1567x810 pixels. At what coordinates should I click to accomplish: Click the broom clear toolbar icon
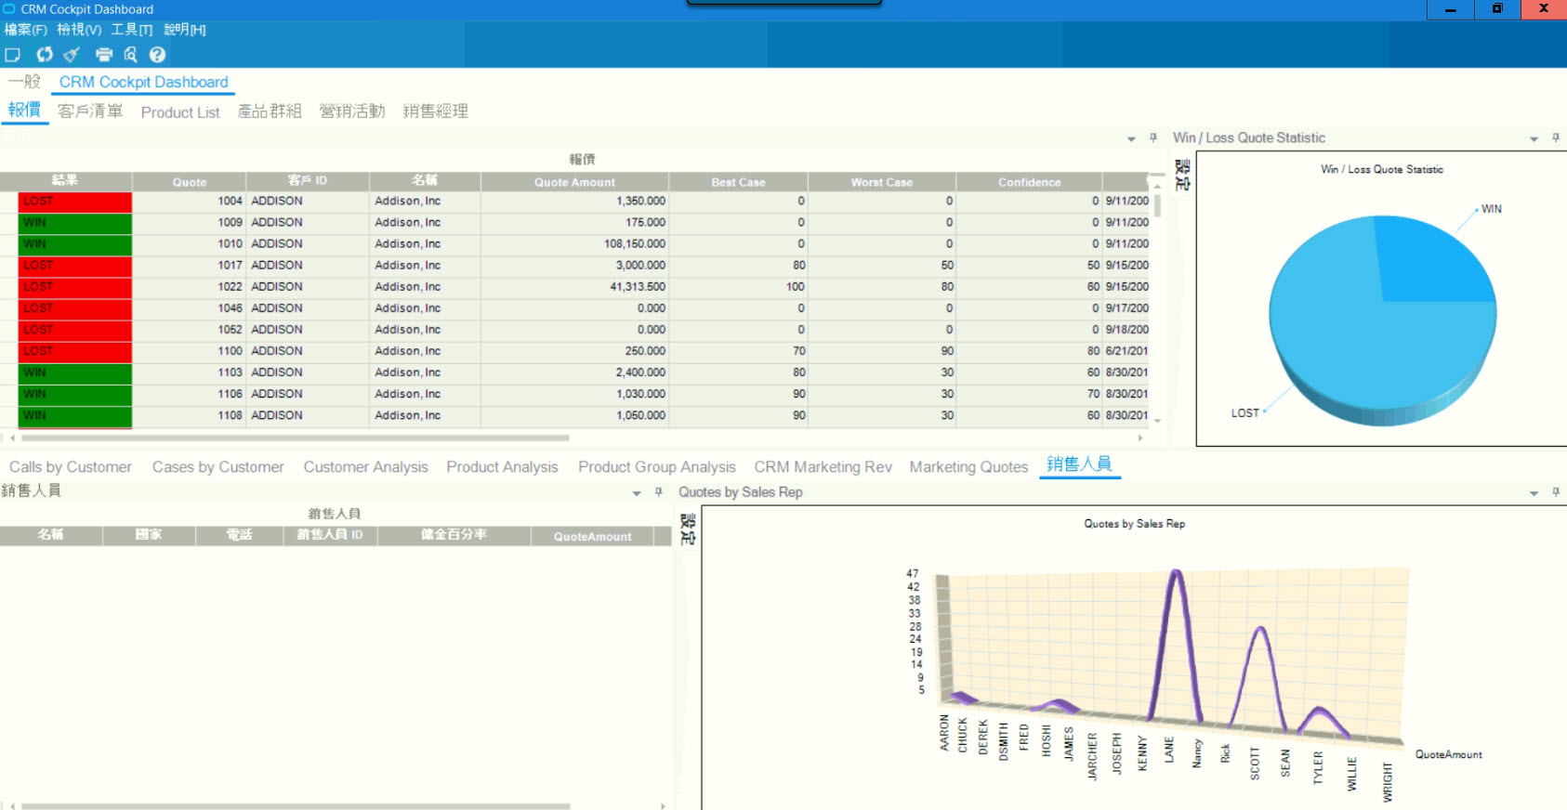pyautogui.click(x=72, y=55)
